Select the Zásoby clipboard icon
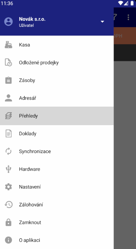The image size is (136, 249). coord(8,80)
